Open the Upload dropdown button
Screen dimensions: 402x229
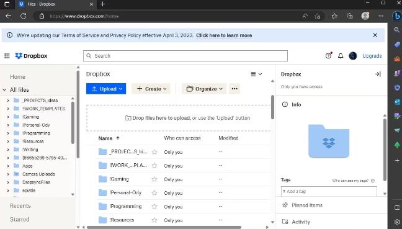(x=106, y=89)
